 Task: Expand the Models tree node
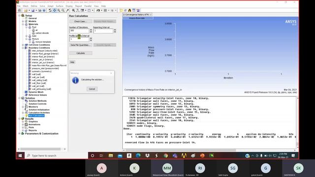pyautogui.click(x=23, y=21)
